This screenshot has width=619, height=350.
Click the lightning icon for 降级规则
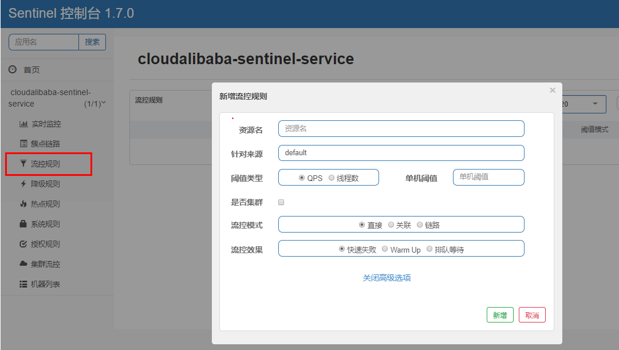[23, 184]
